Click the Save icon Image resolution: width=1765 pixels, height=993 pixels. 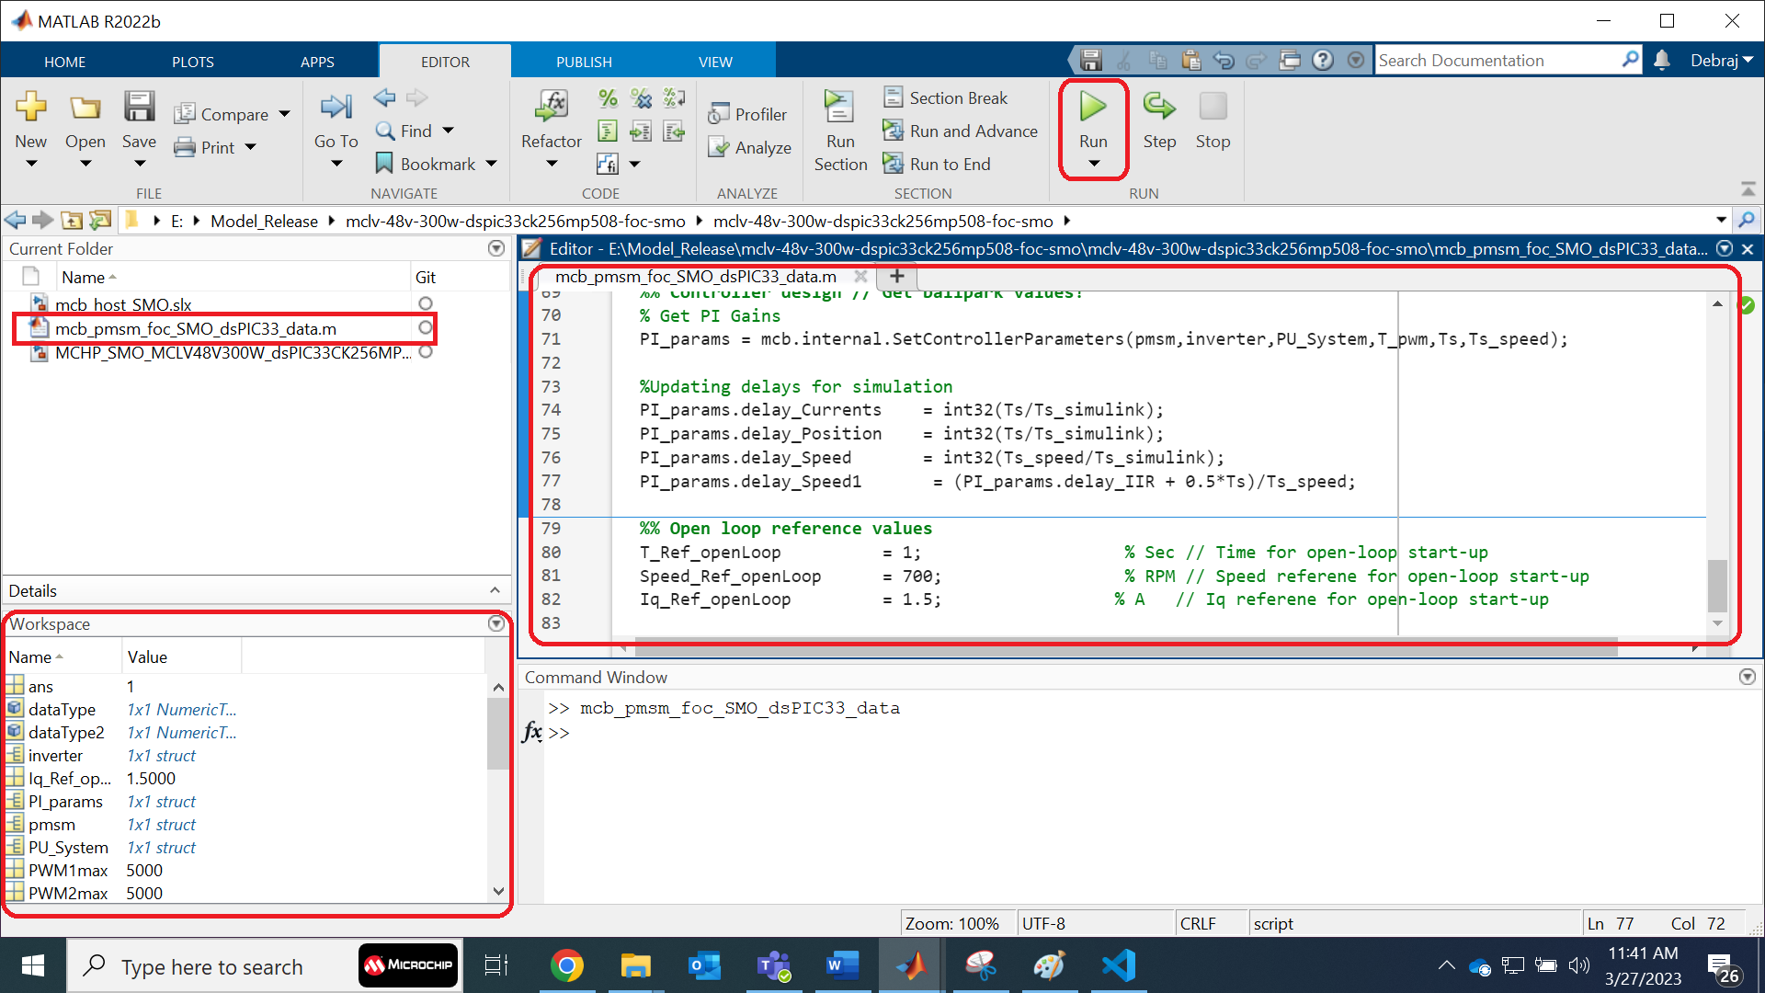[139, 108]
